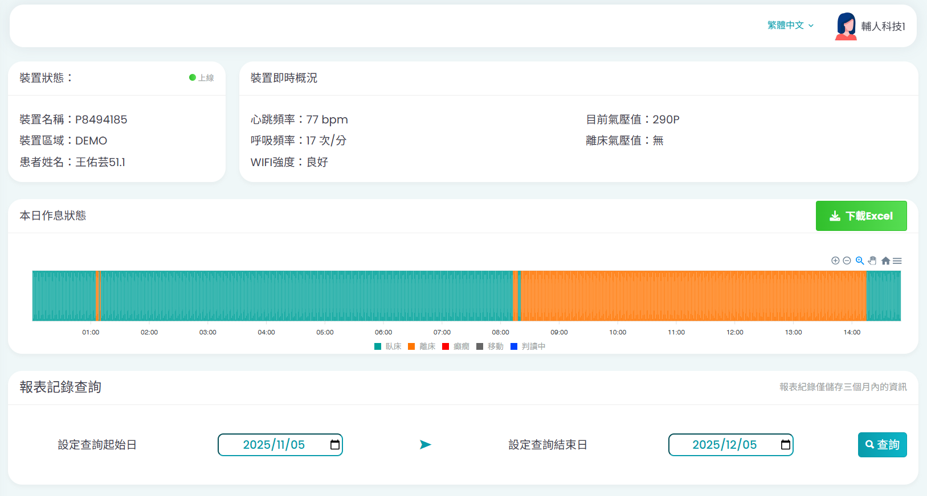Open calendar picker on start date field
This screenshot has height=496, width=927.
pyautogui.click(x=335, y=445)
